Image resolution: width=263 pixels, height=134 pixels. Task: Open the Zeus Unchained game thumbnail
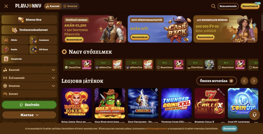point(143,103)
